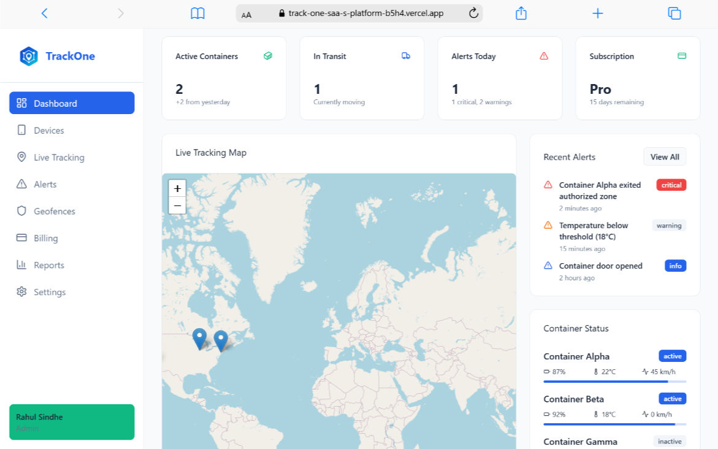This screenshot has height=449, width=718.
Task: Zoom in on the tracking map
Action: pyautogui.click(x=177, y=189)
